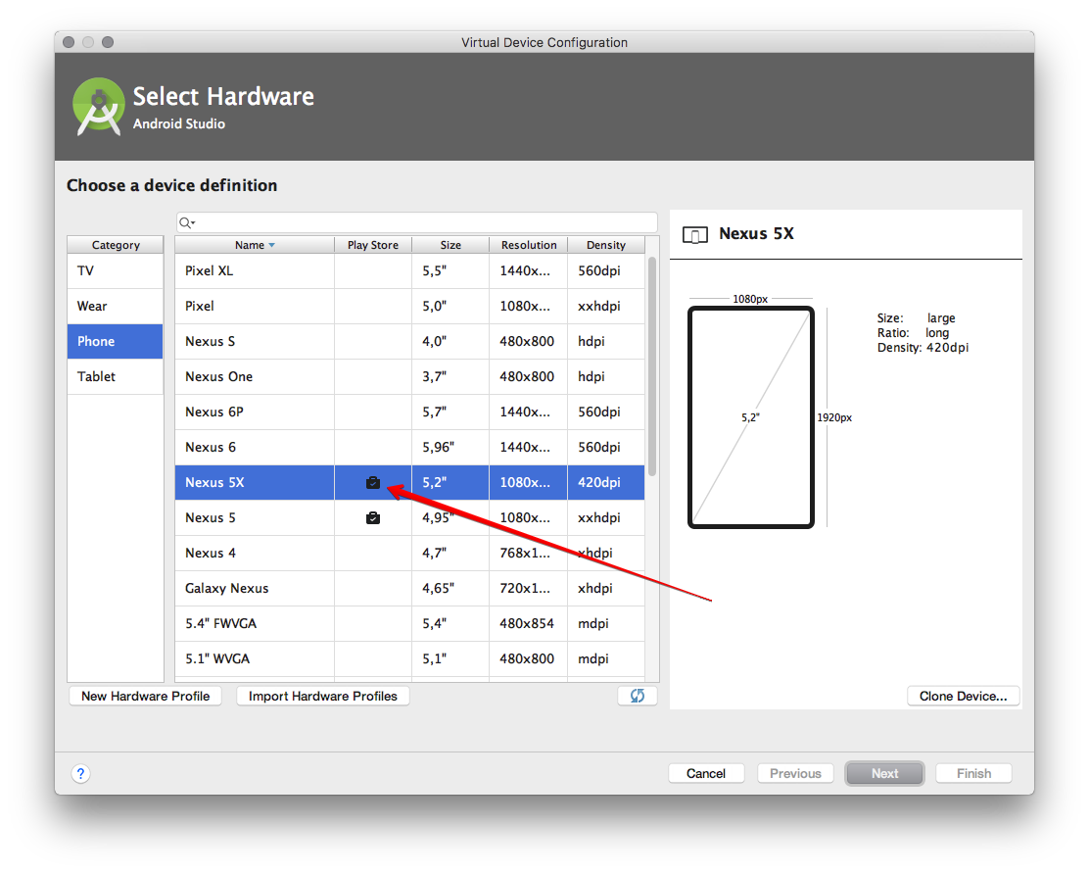Refresh the device list
Screen dimensions: 1089x873
click(x=637, y=695)
